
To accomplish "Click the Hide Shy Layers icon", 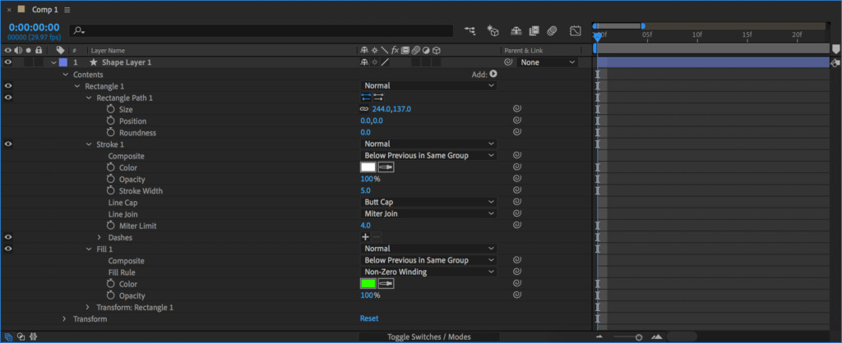I will pos(516,31).
